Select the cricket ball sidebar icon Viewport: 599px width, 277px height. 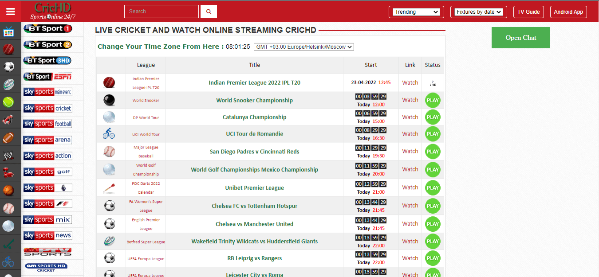pos(8,49)
